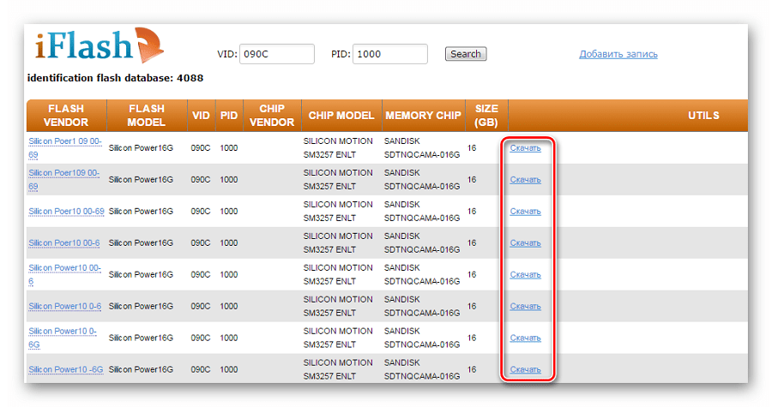The width and height of the screenshot is (772, 407).
Task: Click the VID input field
Action: (276, 54)
